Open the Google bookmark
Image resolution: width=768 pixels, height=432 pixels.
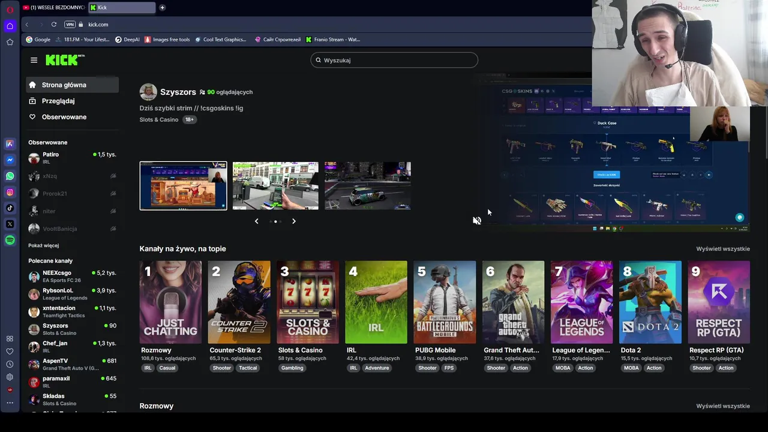38,40
